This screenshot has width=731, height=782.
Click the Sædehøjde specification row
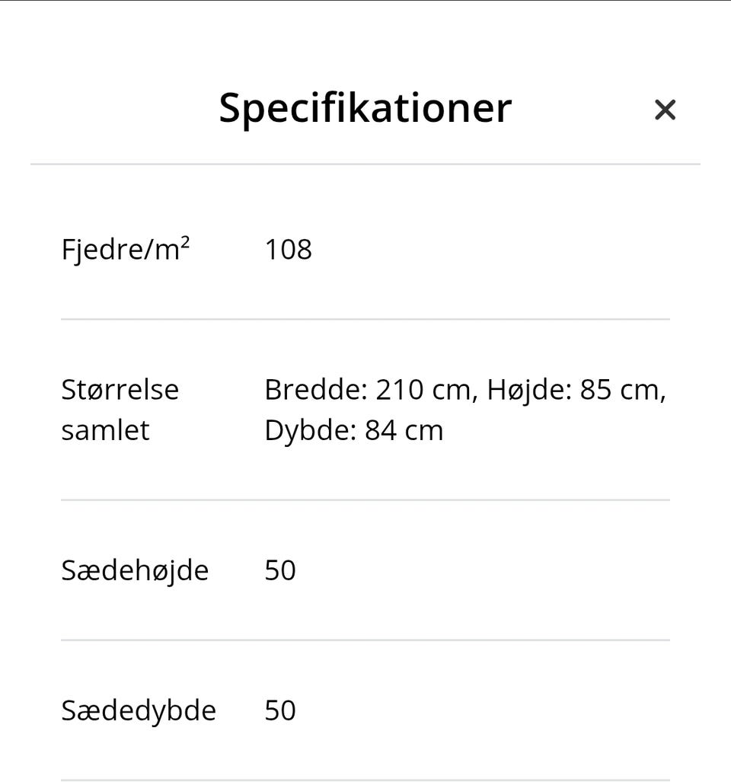pos(365,570)
